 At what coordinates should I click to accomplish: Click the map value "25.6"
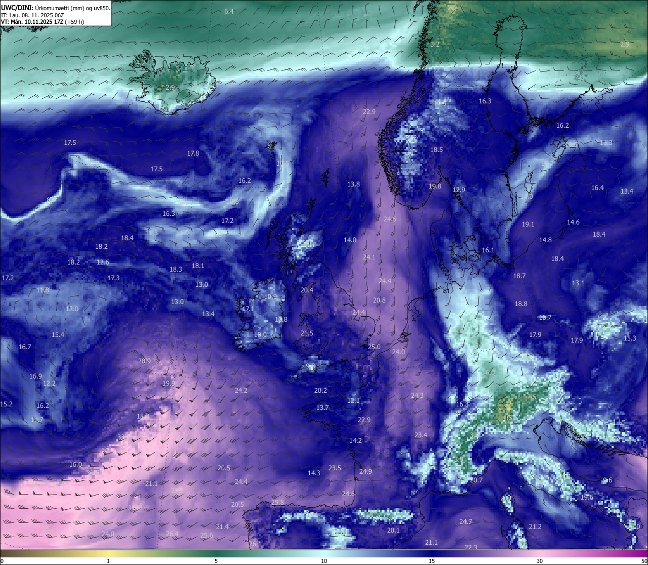(207, 535)
